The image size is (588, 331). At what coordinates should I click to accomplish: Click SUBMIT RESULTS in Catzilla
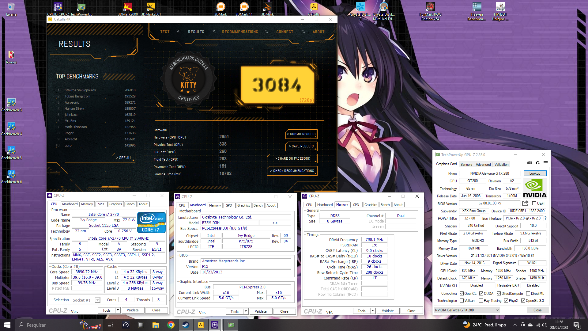click(301, 134)
